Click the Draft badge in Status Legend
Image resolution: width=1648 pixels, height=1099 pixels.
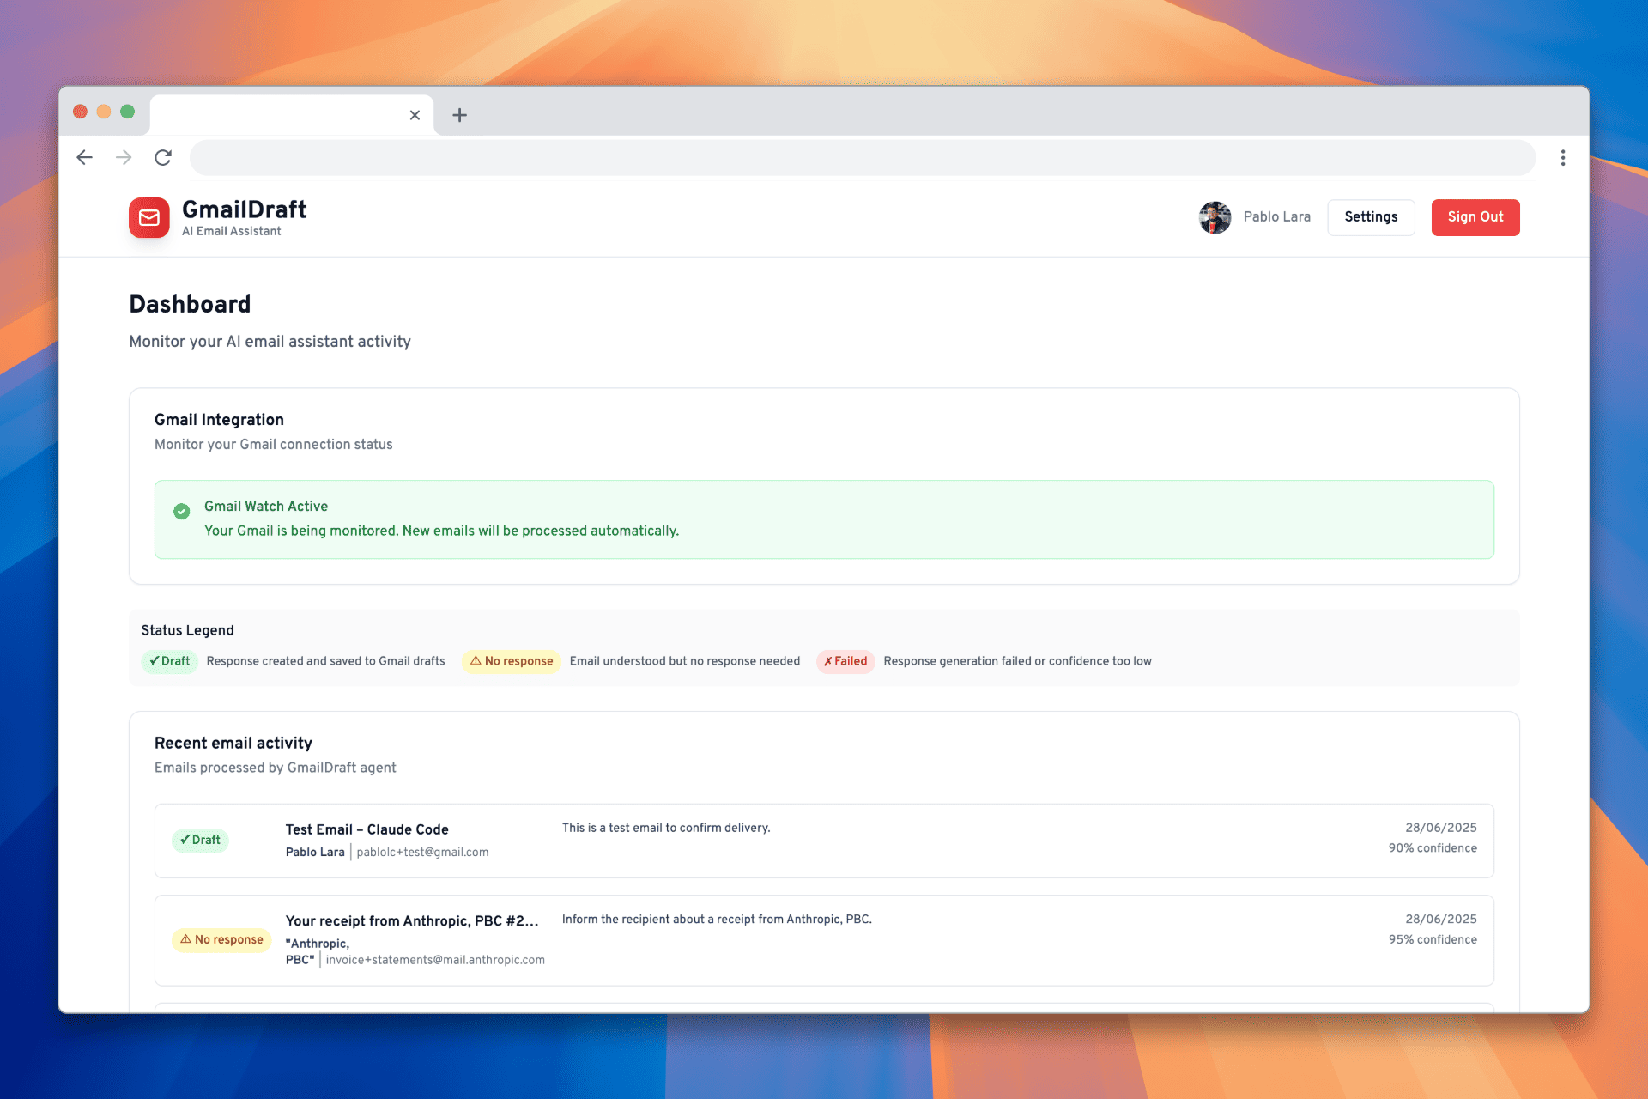(169, 661)
